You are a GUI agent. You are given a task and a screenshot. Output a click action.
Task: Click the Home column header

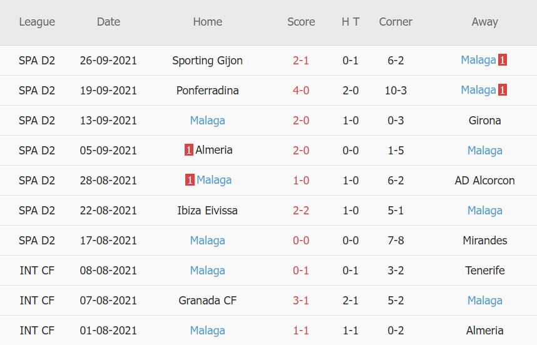tap(207, 22)
